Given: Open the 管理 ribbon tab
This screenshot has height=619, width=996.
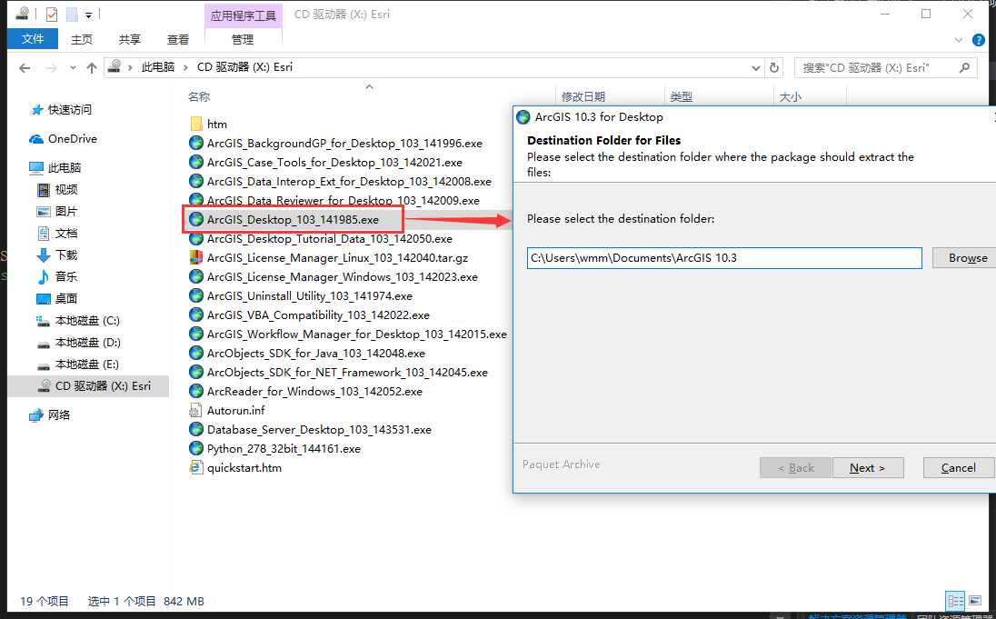Looking at the screenshot, I should (x=243, y=39).
